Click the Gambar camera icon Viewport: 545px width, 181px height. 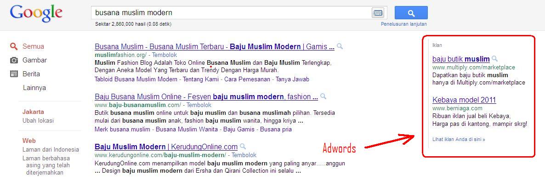13,60
